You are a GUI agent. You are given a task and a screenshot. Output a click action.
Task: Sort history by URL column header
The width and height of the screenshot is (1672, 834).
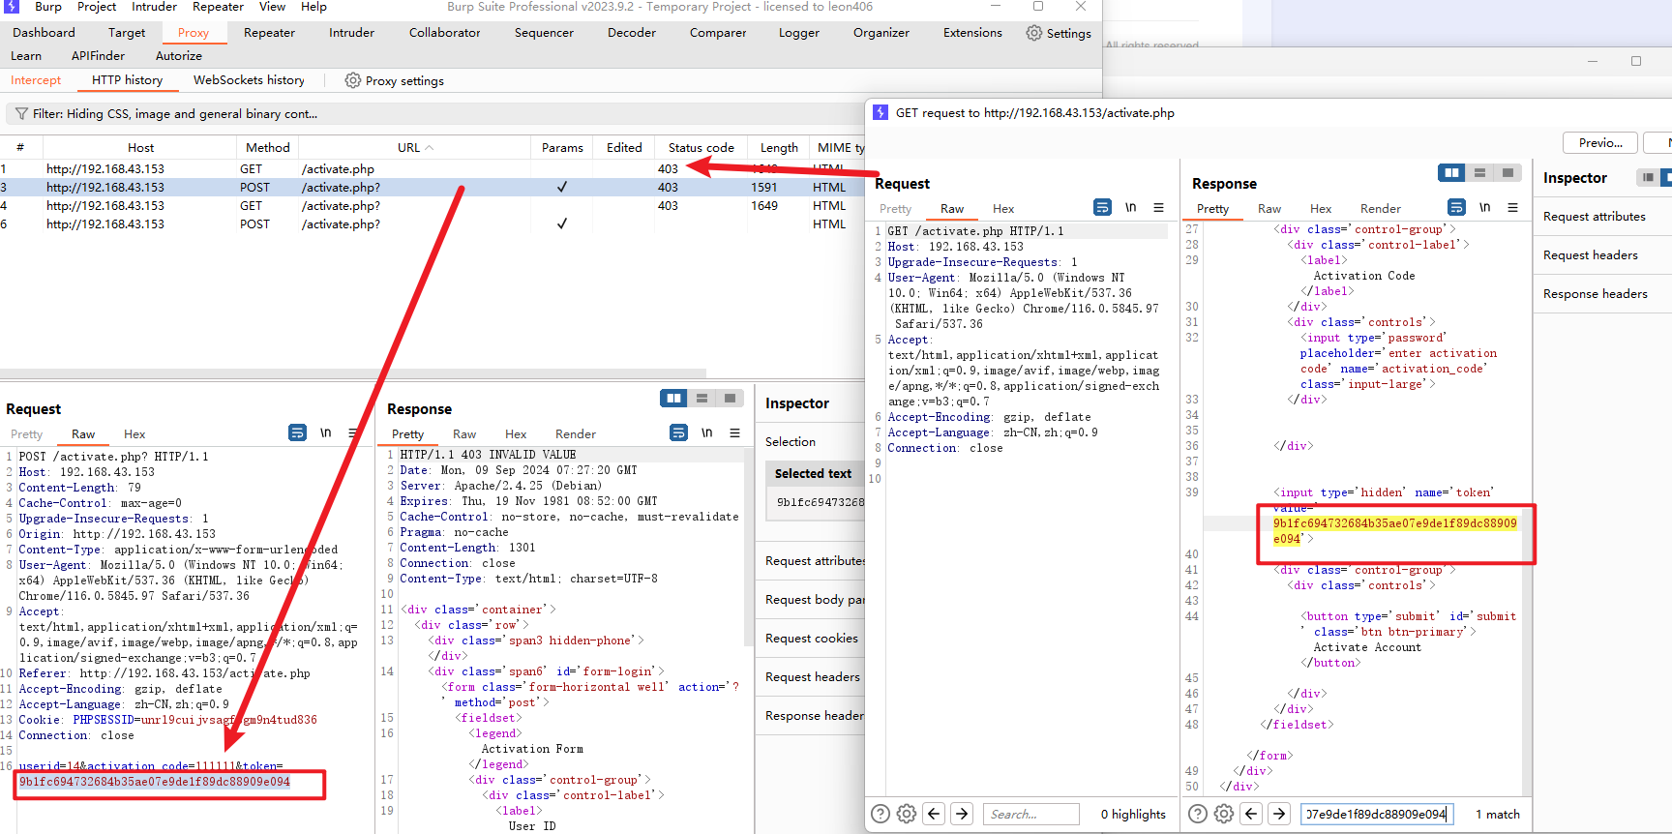[x=414, y=148]
